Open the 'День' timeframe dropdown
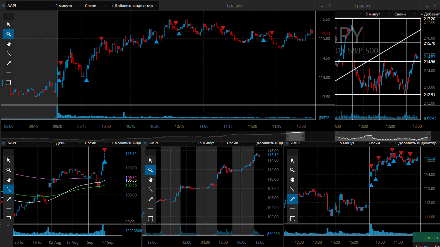440x247 pixels. click(x=69, y=143)
